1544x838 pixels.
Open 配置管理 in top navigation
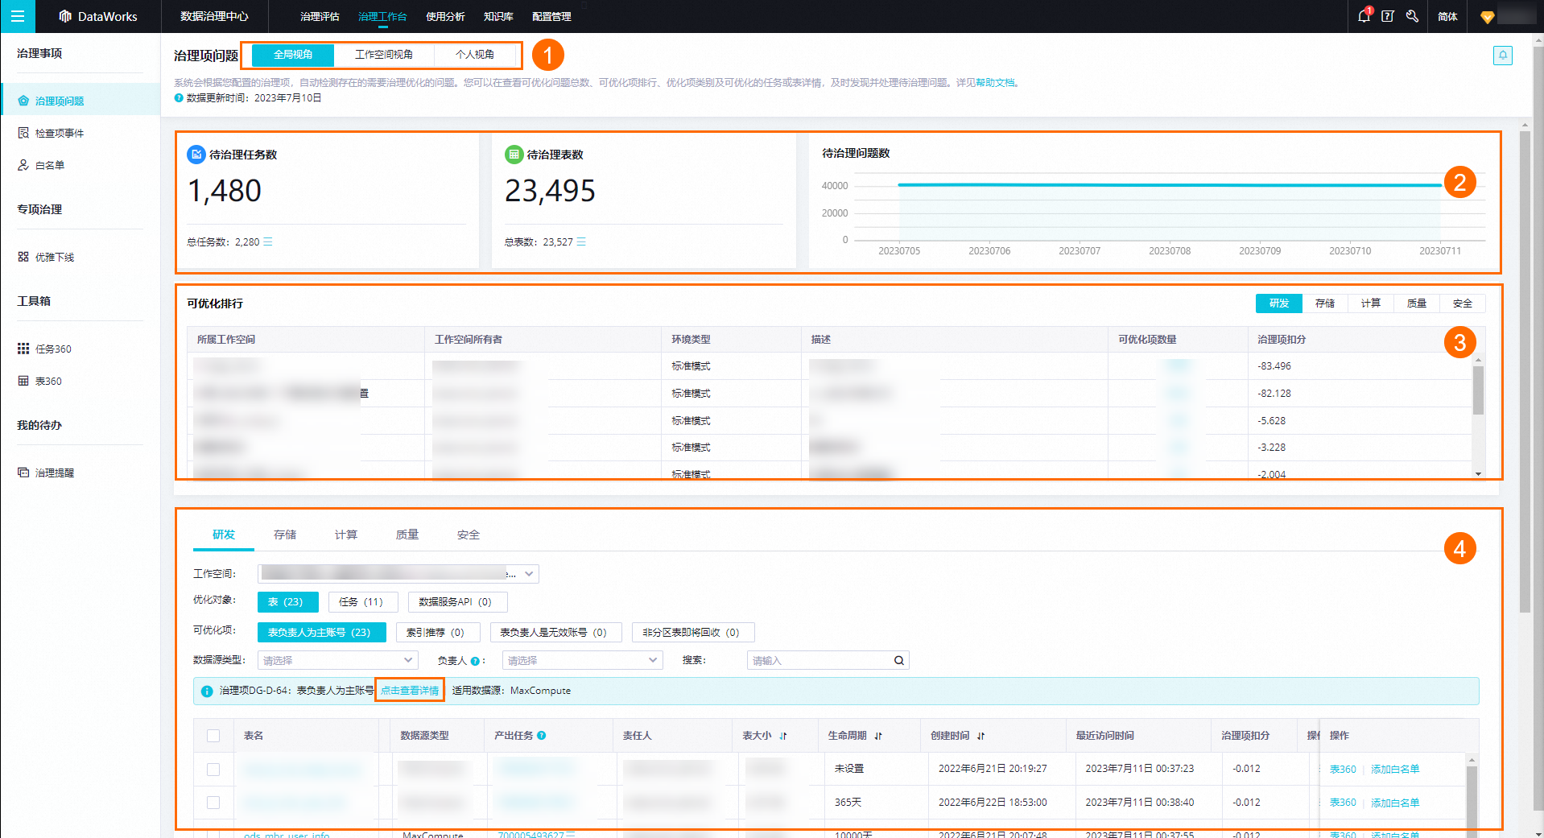coord(551,16)
